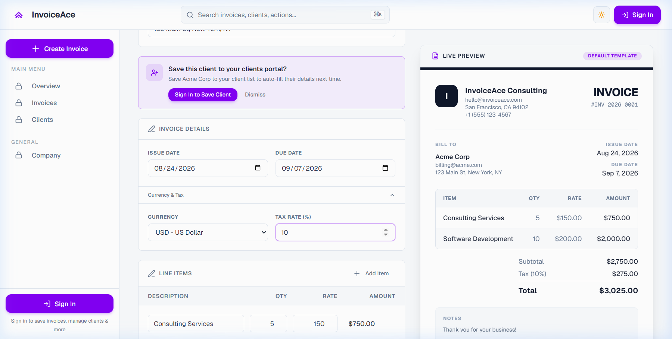This screenshot has height=339, width=672.
Task: Click the sidebar bottom Sign In button
Action: click(59, 304)
